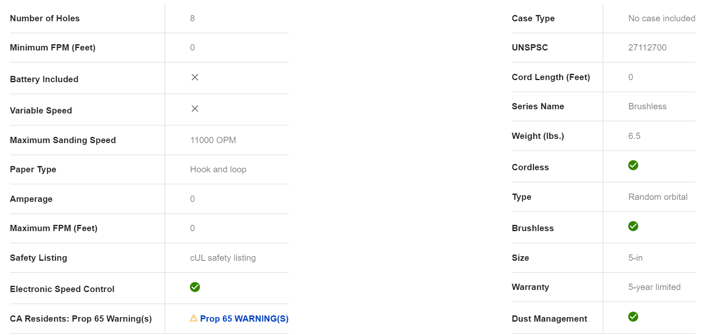Click the Cordless green checkmark icon
Viewport: 705px width, 335px height.
click(x=633, y=165)
